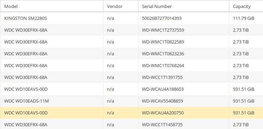
Task: Sort by the Capacity column header
Action: point(246,6)
